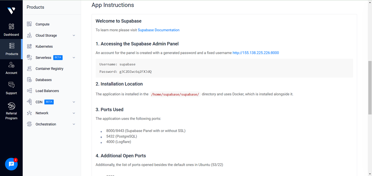
Task: Click the CDN icon
Action: (29, 102)
